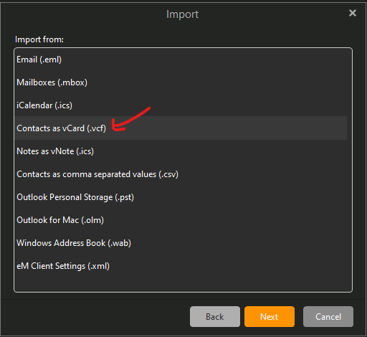Click empty footer area left of Back
The image size is (367, 337).
click(x=95, y=317)
